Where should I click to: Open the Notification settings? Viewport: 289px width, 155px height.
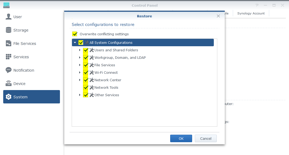point(24,70)
